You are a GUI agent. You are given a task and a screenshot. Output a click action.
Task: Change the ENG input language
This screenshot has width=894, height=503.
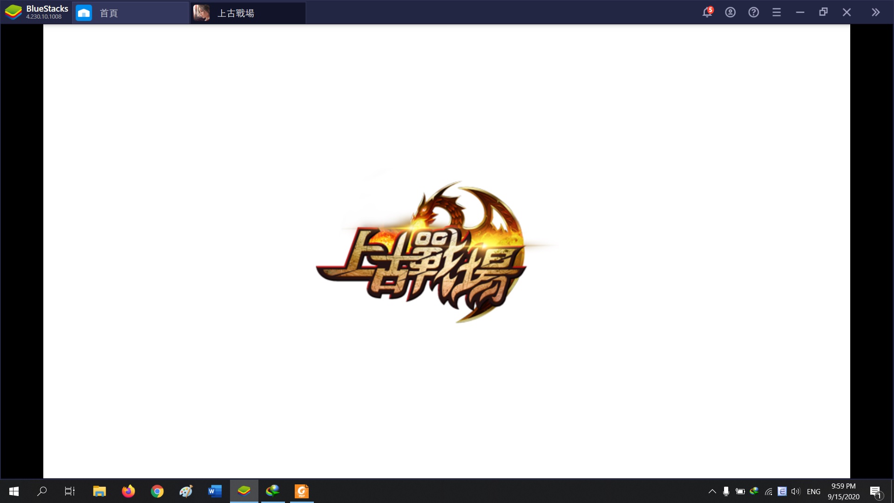(813, 491)
